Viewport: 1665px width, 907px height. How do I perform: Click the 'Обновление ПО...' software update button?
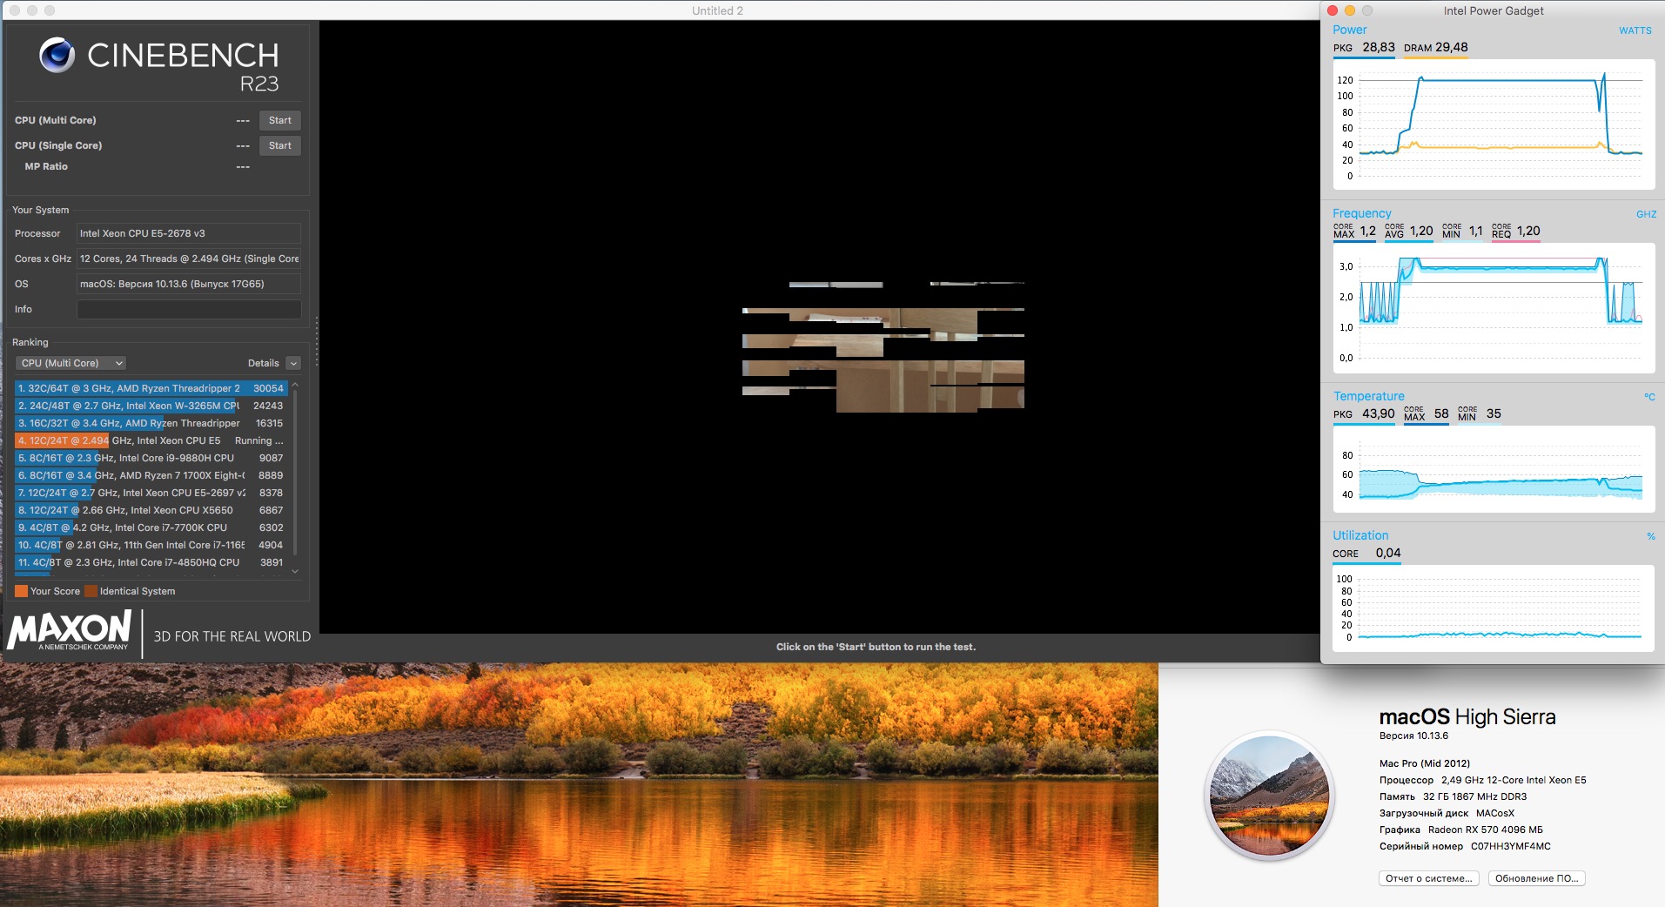point(1536,878)
